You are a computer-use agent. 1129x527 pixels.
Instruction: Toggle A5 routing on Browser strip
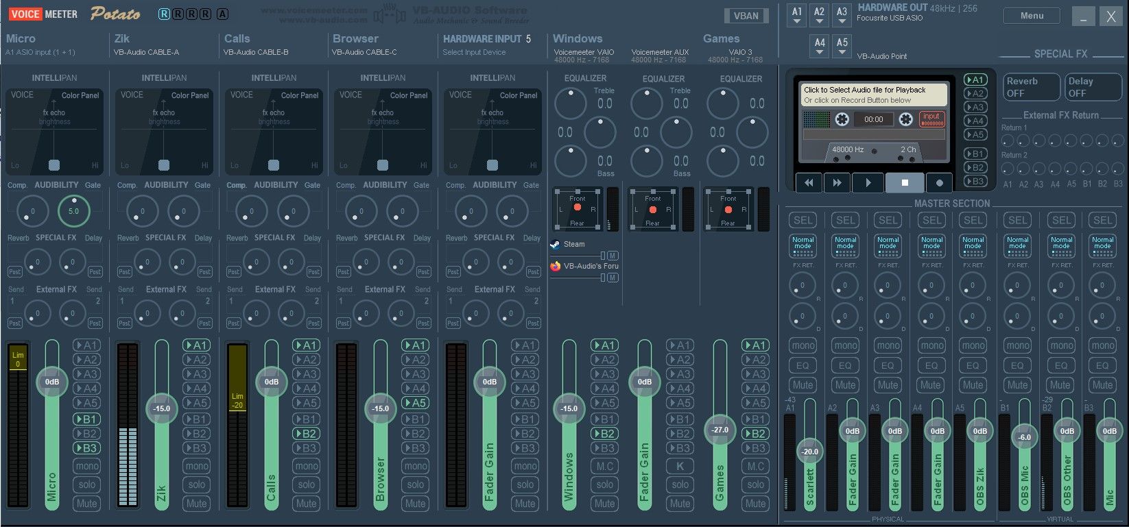(x=415, y=403)
